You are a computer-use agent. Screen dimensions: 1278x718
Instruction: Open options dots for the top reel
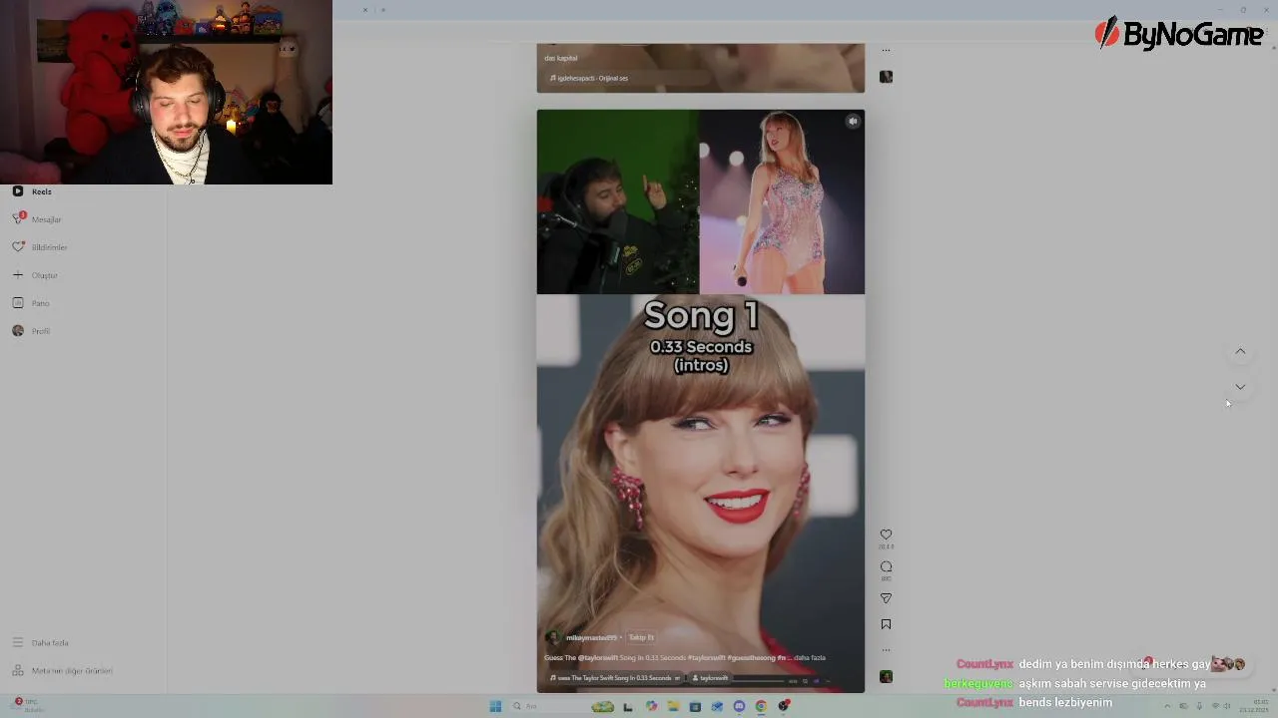click(x=886, y=50)
